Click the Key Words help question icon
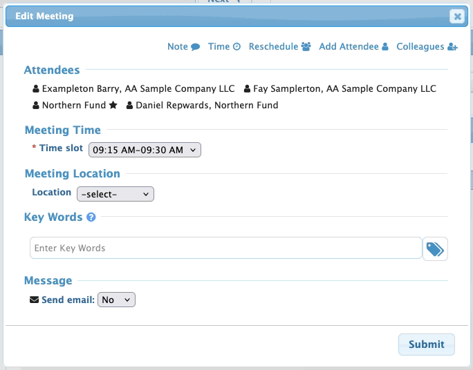The width and height of the screenshot is (473, 370). [x=91, y=217]
